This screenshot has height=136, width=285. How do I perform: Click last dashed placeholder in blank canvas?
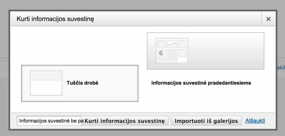pyautogui.click(x=57, y=76)
